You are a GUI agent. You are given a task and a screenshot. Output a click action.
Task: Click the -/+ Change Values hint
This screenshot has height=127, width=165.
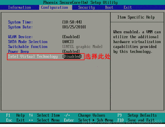pyautogui.click(x=85, y=115)
